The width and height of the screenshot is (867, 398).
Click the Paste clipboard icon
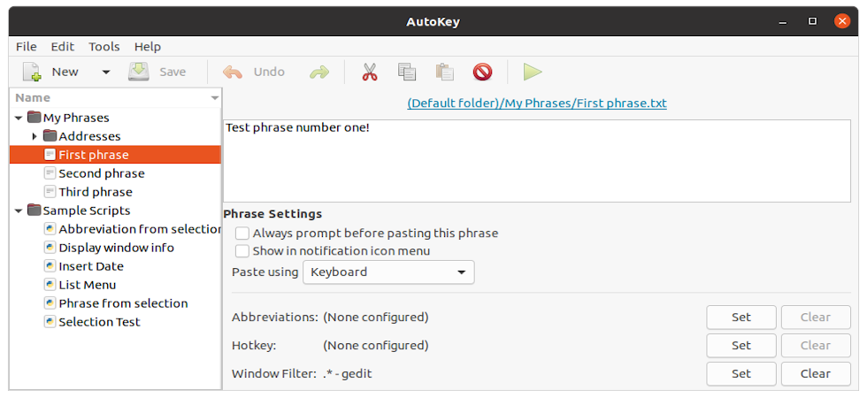444,72
